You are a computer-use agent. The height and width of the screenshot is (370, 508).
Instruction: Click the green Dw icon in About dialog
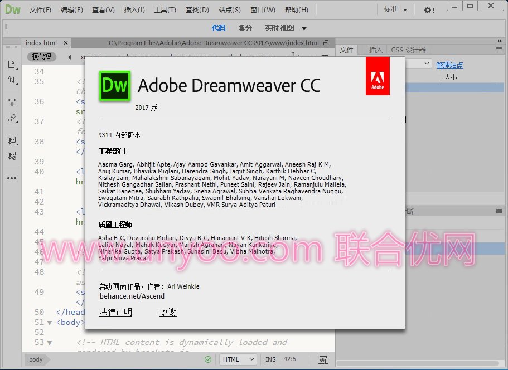click(115, 86)
